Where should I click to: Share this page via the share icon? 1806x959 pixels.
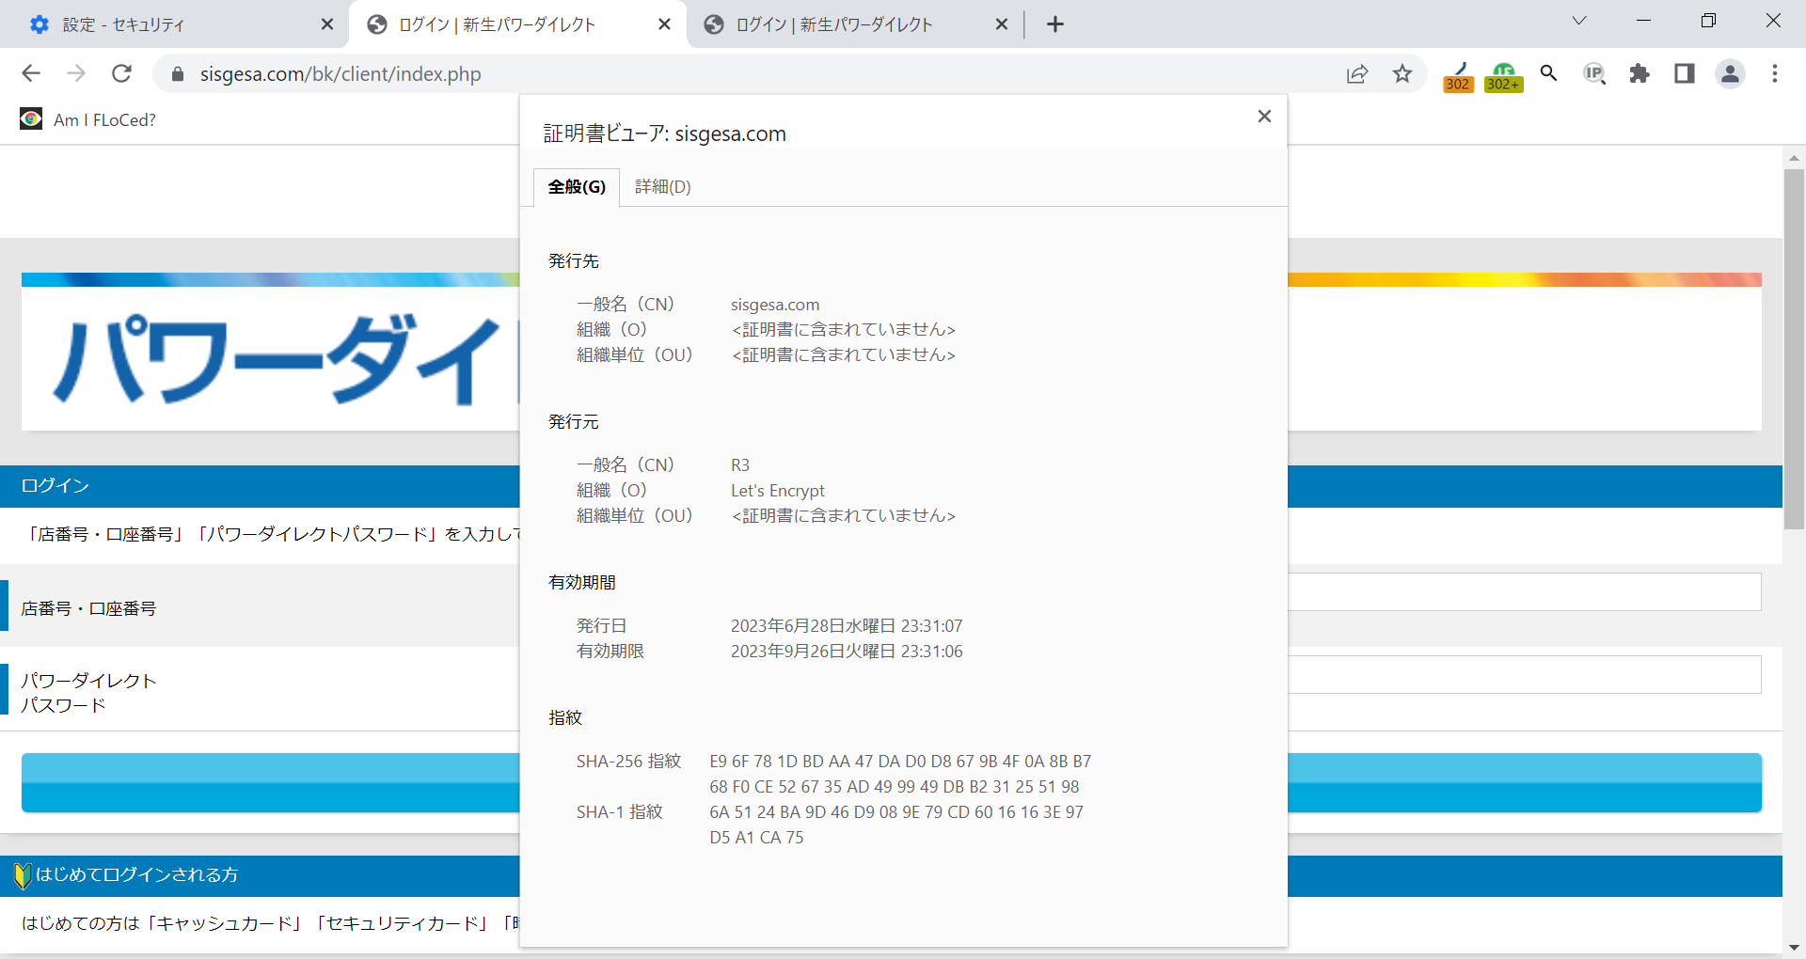pos(1357,73)
